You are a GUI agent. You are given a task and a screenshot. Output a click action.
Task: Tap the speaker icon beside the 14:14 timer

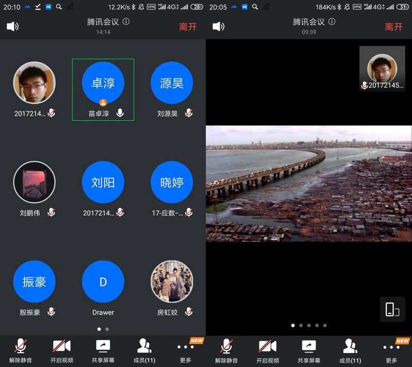point(12,26)
